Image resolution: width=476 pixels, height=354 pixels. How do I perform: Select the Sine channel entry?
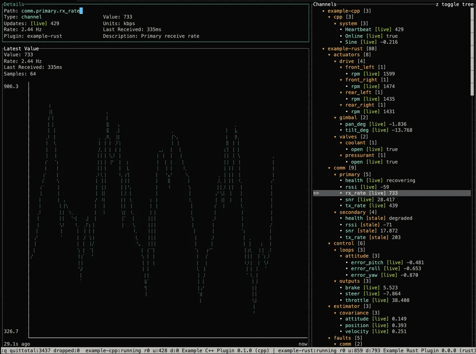pyautogui.click(x=351, y=42)
